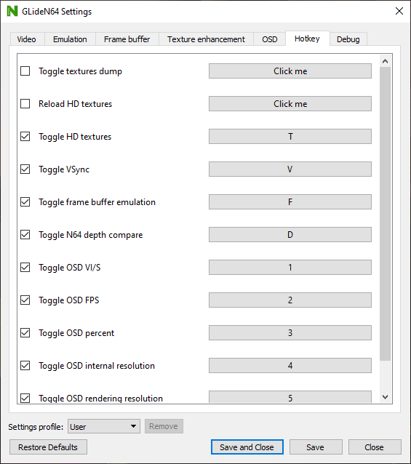This screenshot has height=464, width=411.
Task: Disable the Toggle OSD FPS checkbox
Action: point(25,300)
